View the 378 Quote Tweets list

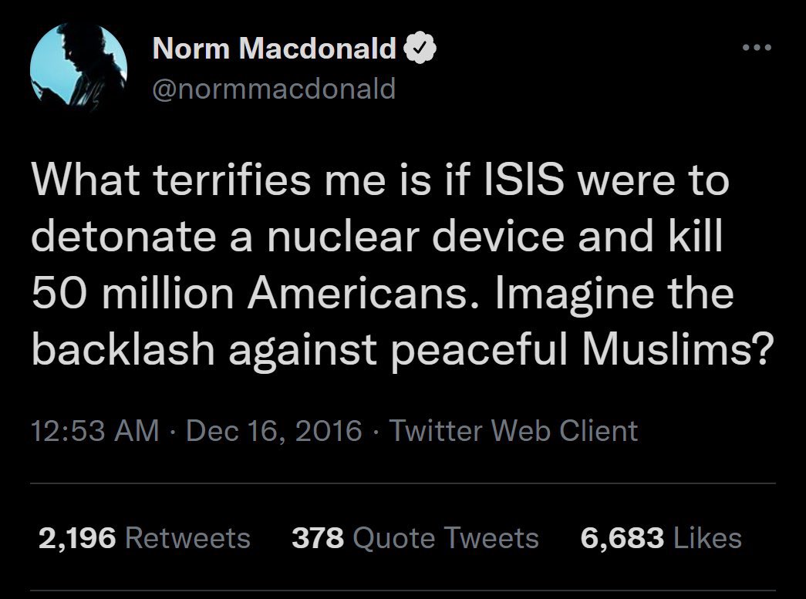[x=415, y=538]
